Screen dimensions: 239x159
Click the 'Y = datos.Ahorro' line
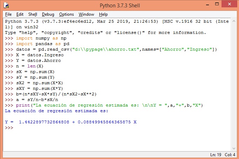click(x=33, y=60)
